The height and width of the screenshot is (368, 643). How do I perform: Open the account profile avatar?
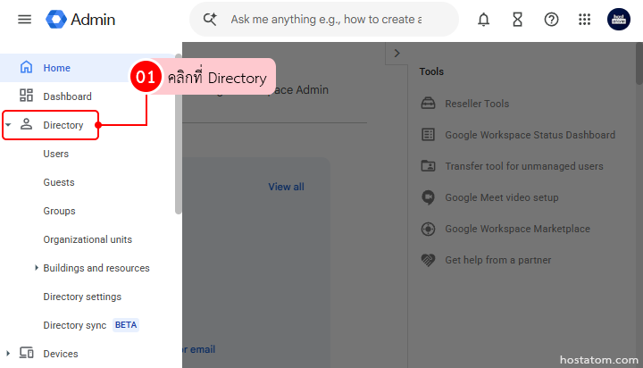pos(618,20)
